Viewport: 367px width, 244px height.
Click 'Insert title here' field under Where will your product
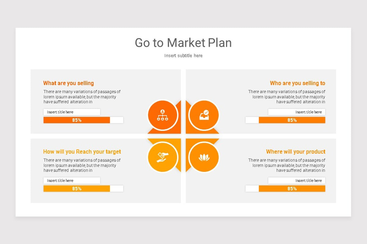point(297,181)
